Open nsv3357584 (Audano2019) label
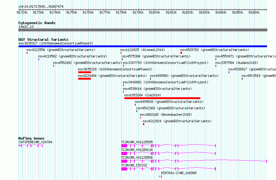This screenshot has width=276, height=180. pyautogui.click(x=237, y=63)
